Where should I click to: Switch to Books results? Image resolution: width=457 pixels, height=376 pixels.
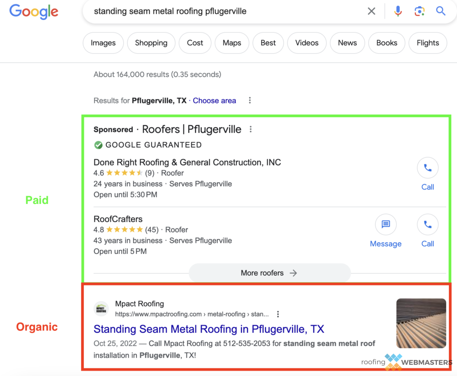point(387,43)
